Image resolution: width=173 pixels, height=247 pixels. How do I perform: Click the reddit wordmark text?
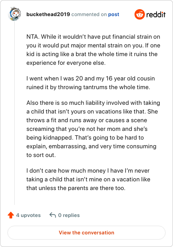(156, 14)
